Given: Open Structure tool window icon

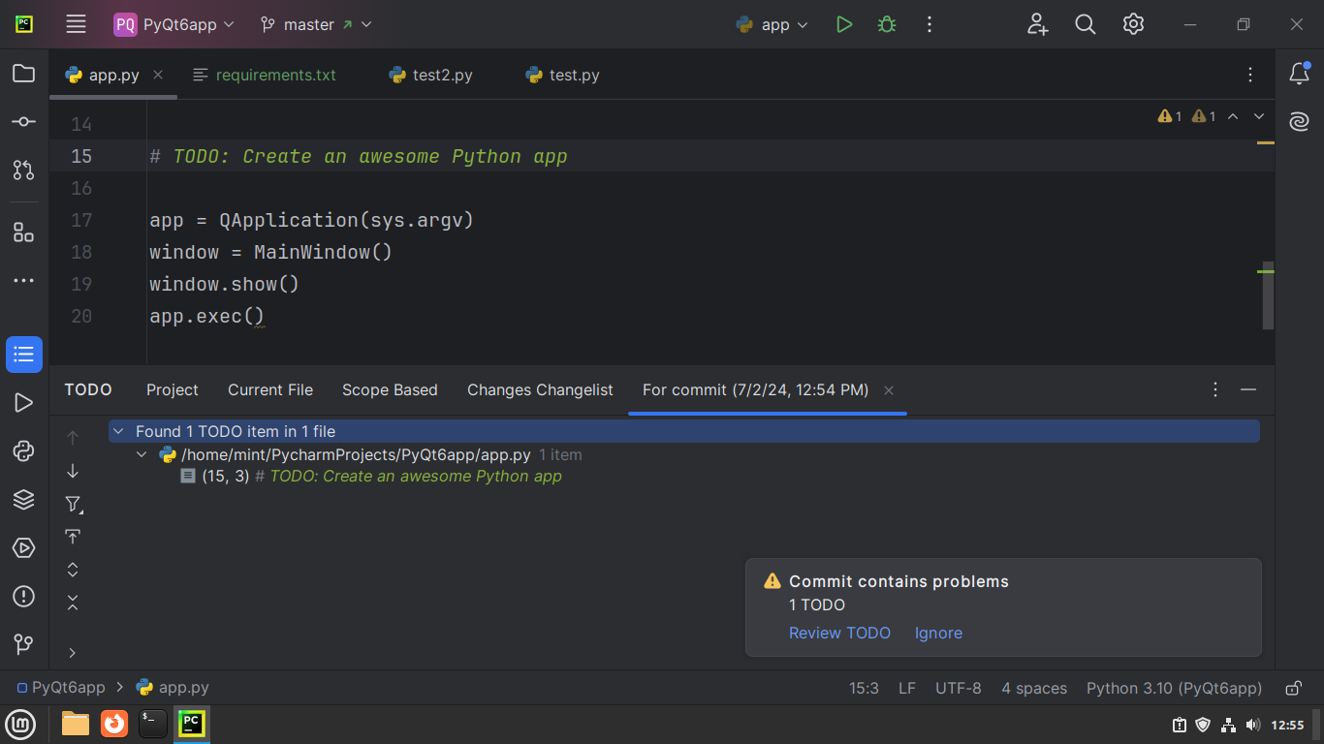Looking at the screenshot, I should coord(23,232).
